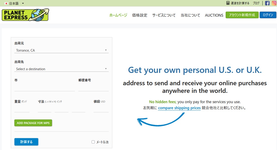Image resolution: width=277 pixels, height=150 pixels.
Task: Click the Planet Express logo
Action: (x=25, y=15)
